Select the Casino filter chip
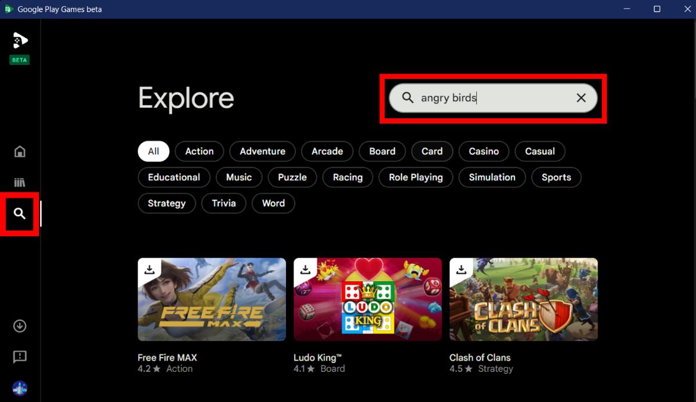 coord(483,151)
